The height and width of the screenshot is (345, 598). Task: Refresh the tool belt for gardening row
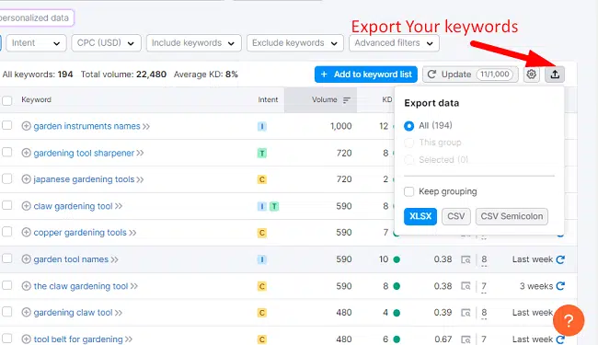(560, 339)
